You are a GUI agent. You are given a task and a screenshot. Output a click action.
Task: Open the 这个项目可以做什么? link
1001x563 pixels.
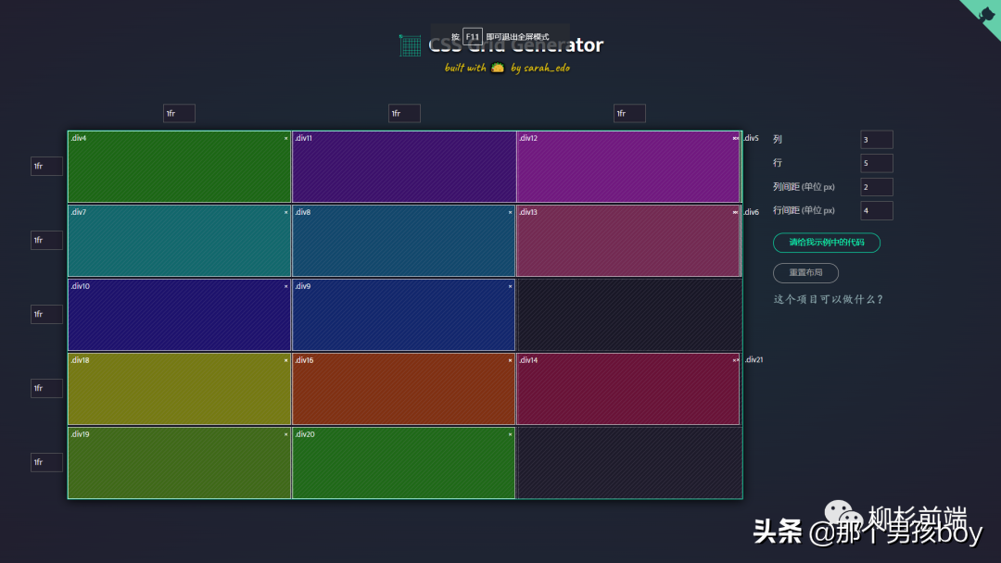tap(828, 299)
